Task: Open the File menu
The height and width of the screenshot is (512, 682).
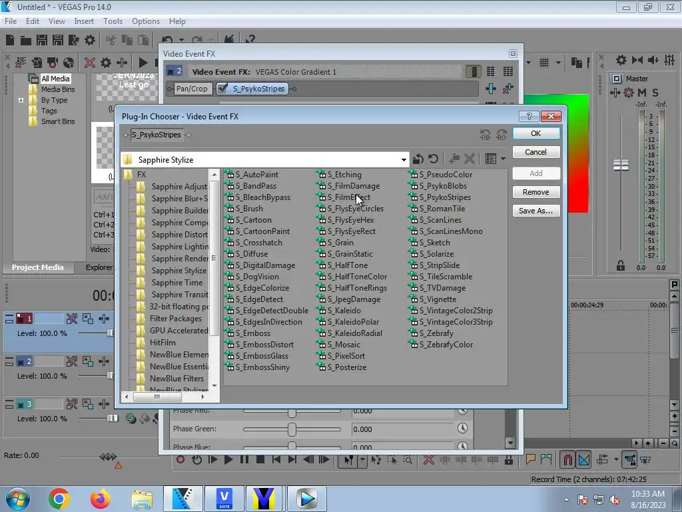Action: click(11, 21)
